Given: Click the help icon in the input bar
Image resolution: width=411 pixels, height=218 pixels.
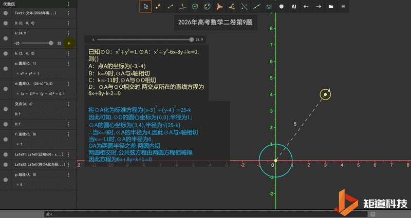Looking at the screenshot, I should (372, 214).
